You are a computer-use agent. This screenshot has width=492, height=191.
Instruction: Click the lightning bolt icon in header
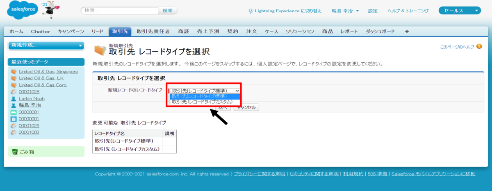[x=251, y=11]
